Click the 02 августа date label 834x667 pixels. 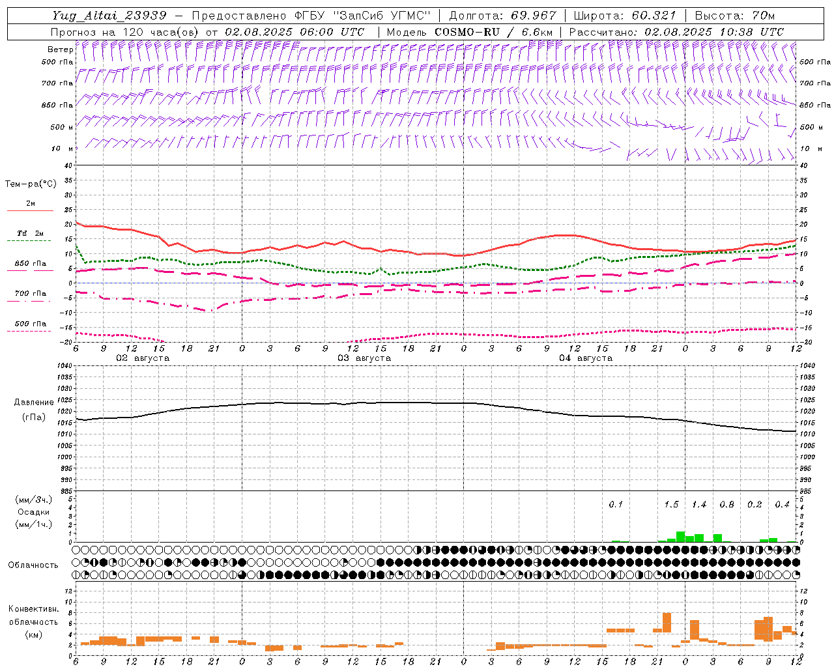tap(143, 358)
